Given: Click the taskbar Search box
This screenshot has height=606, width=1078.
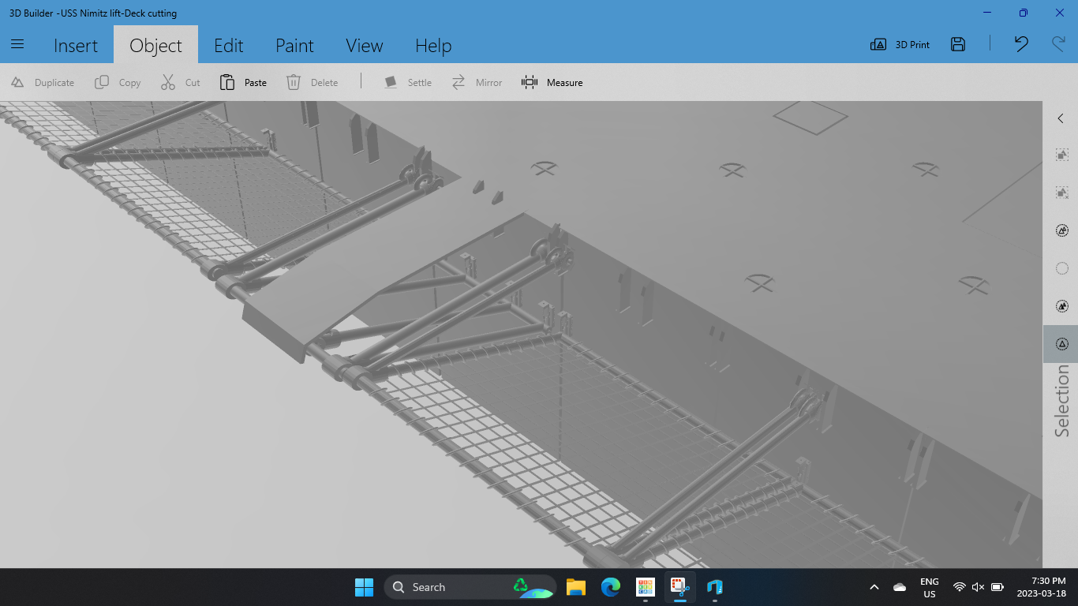Looking at the screenshot, I should coord(470,587).
